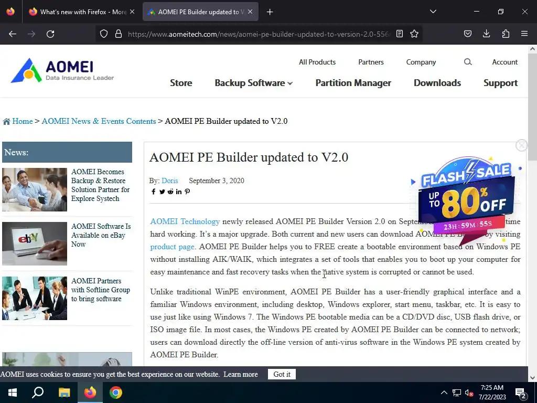537x403 pixels.
Task: Open Softline Group news thumbnail
Action: pyautogui.click(x=35, y=298)
